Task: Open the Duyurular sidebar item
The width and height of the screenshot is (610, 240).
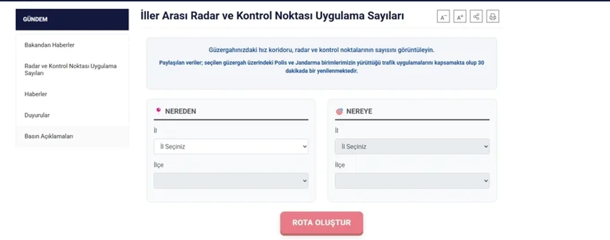Action: point(37,115)
